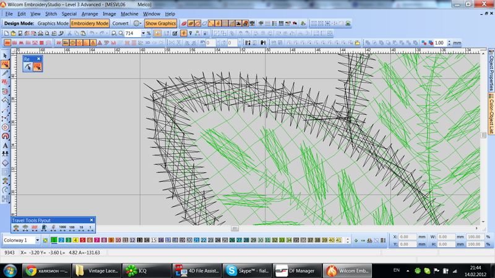Toggle Embroidery Mode

click(x=90, y=23)
